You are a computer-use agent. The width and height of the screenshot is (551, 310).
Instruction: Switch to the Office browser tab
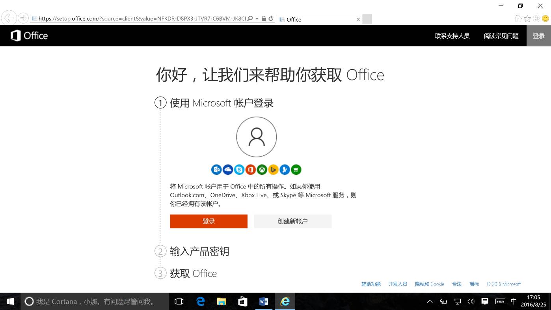click(x=315, y=19)
